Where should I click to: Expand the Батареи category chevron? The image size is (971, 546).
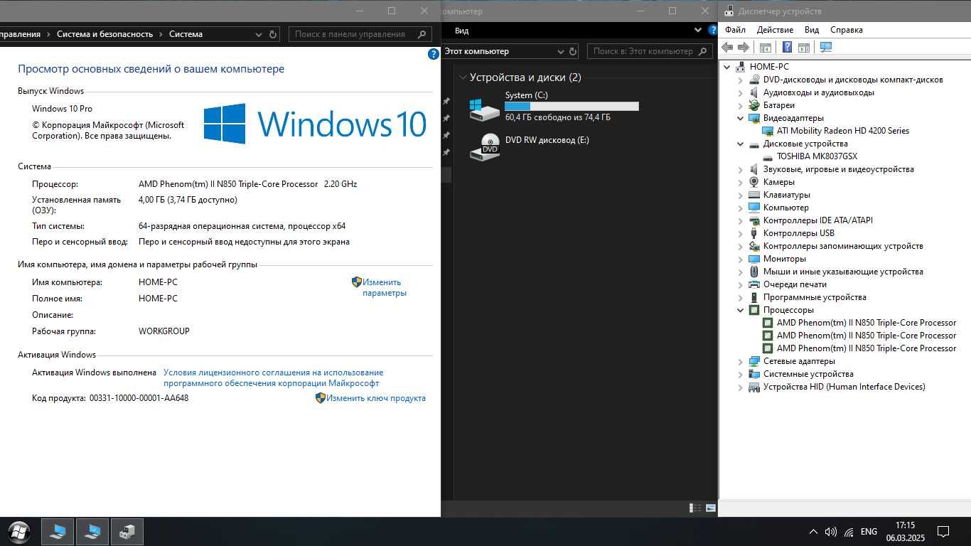pyautogui.click(x=741, y=105)
